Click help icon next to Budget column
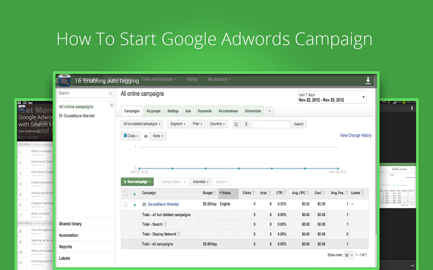 point(215,193)
